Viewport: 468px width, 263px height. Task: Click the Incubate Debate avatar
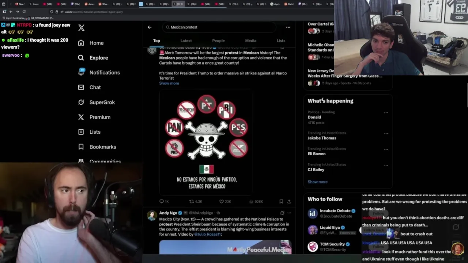tap(313, 213)
